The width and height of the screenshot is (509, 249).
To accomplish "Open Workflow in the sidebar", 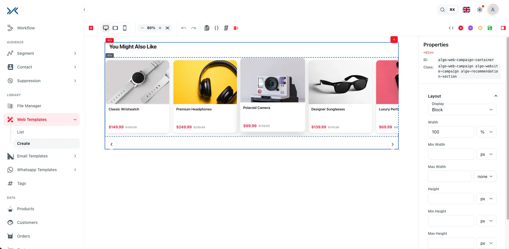I will coord(42,28).
